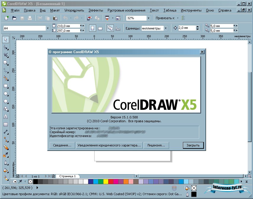Open the Application launcher icon
253x199 pixels.
[x=107, y=18]
